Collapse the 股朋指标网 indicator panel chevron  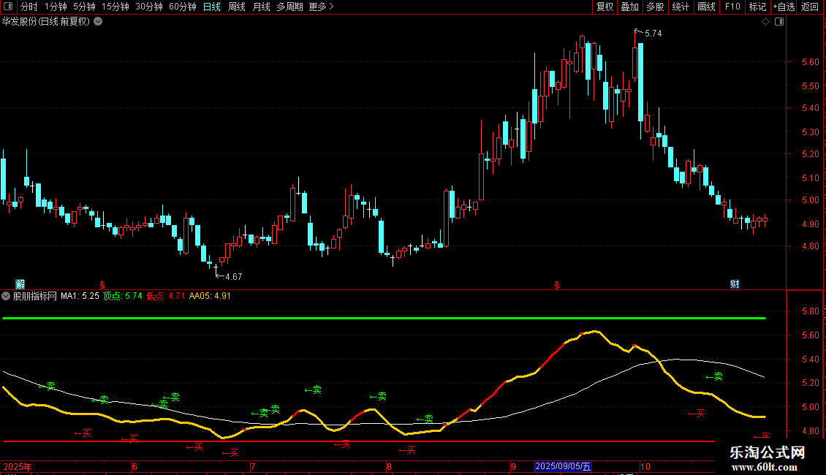pos(6,296)
